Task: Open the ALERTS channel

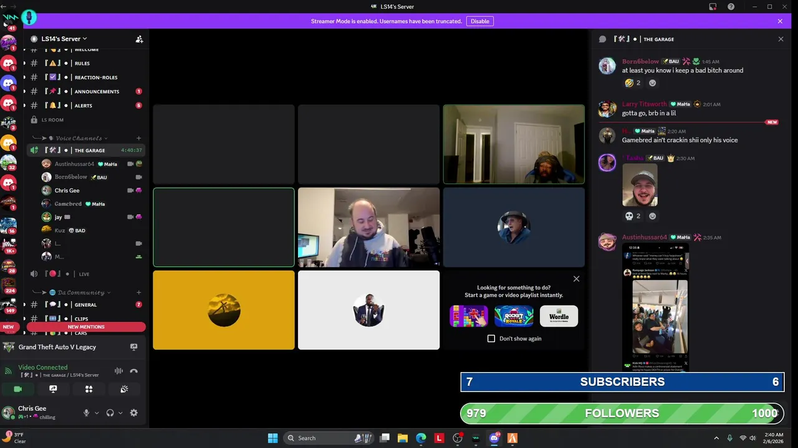Action: pyautogui.click(x=86, y=106)
